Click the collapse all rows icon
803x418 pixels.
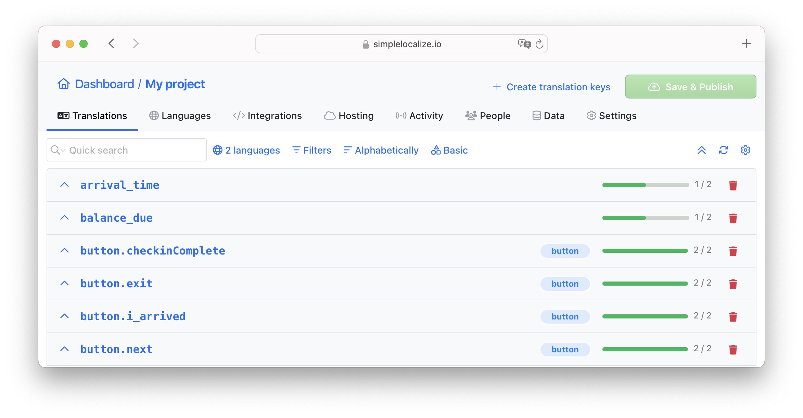click(702, 150)
